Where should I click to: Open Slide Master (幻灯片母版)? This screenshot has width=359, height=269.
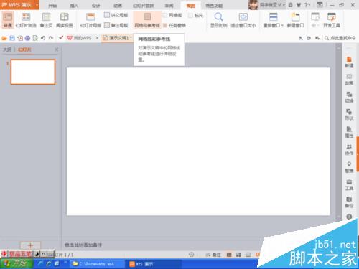coord(90,20)
